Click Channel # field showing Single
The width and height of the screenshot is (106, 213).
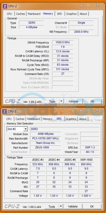pos(81,23)
